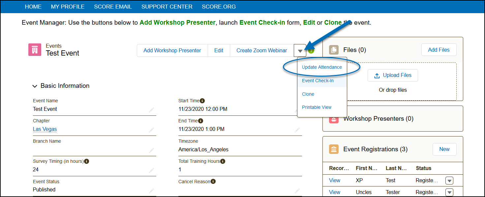Click info icon next to Start Time

click(x=202, y=101)
